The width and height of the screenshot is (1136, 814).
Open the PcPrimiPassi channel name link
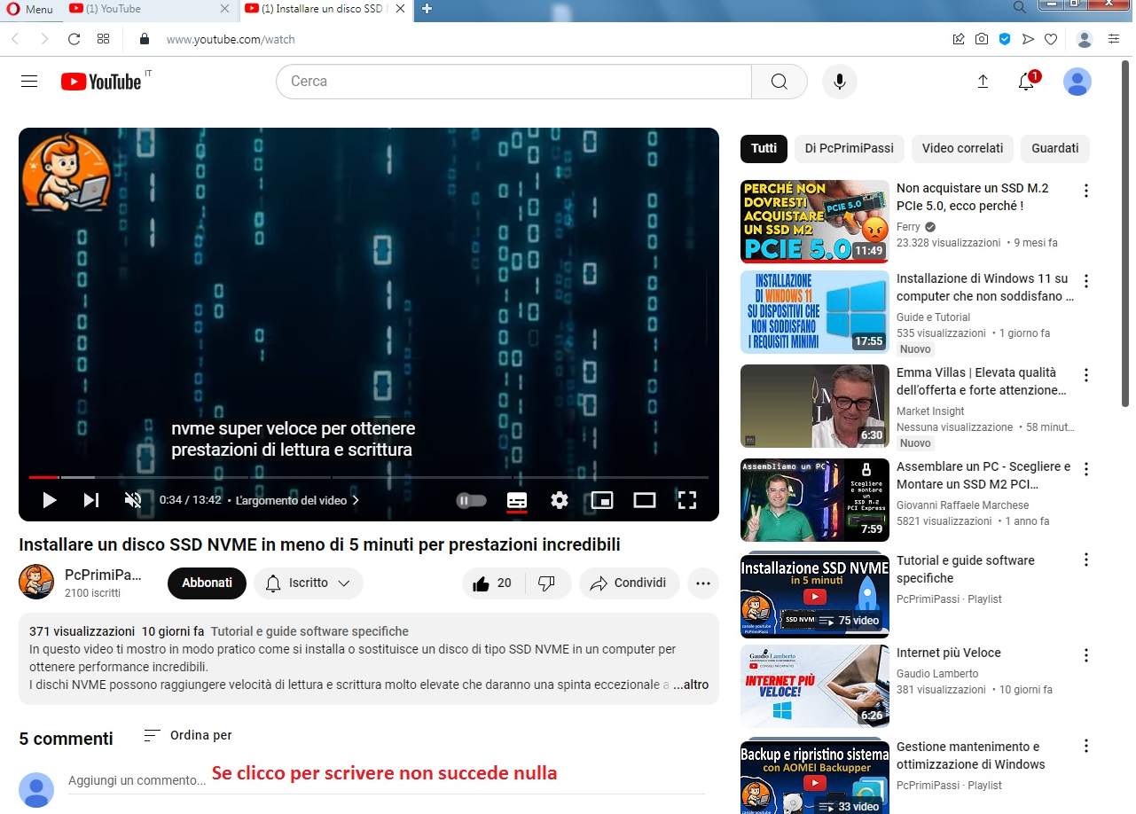(x=103, y=575)
